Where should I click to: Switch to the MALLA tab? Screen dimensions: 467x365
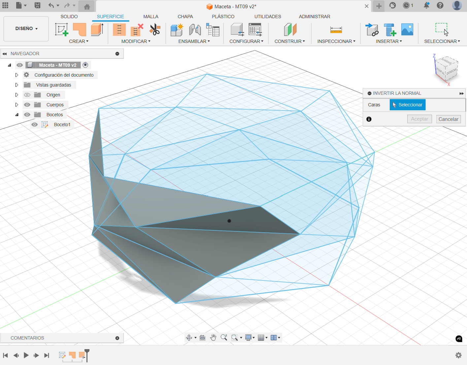151,17
